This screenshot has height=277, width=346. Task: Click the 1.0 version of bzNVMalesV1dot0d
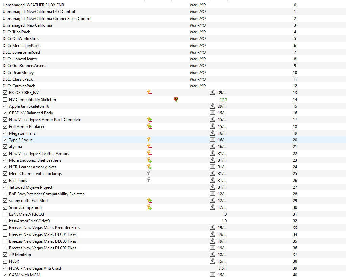pyautogui.click(x=224, y=214)
